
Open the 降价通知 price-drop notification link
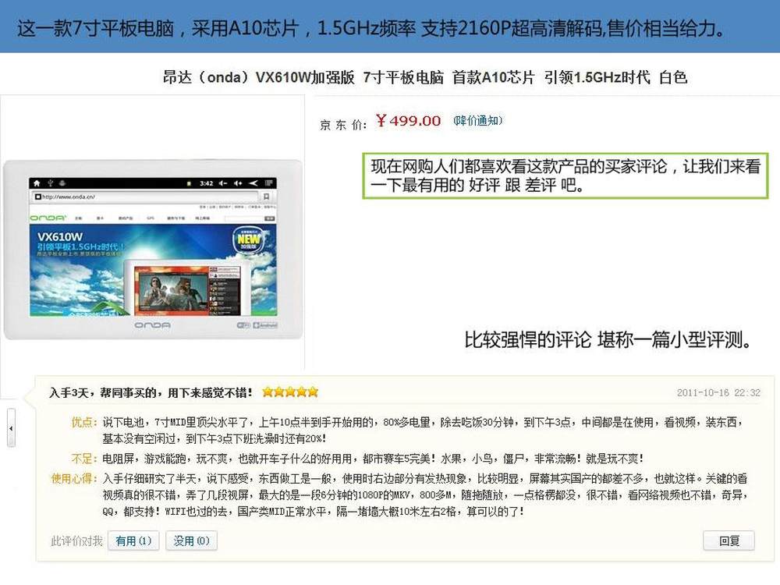point(477,120)
